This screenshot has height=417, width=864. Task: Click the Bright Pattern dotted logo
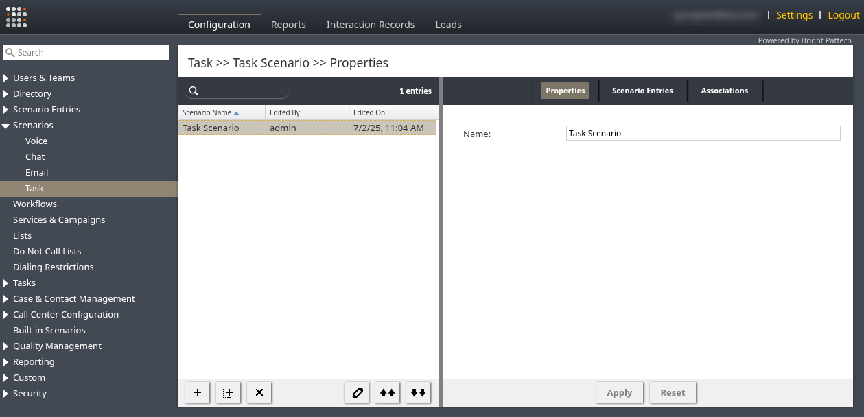tap(16, 17)
